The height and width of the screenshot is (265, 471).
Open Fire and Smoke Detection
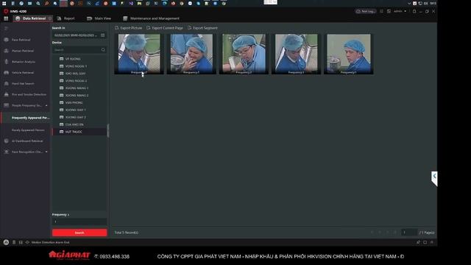(x=29, y=94)
